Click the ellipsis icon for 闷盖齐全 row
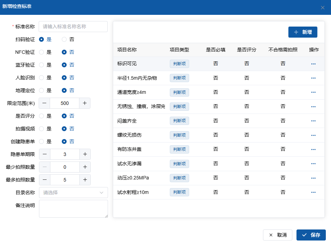The width and height of the screenshot is (331, 245). tap(313, 121)
